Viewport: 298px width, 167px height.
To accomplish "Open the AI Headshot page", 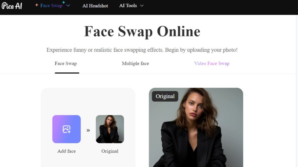I will coord(95,6).
